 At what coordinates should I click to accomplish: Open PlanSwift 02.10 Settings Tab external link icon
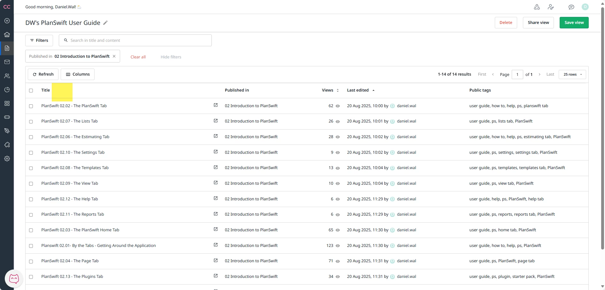(x=216, y=152)
